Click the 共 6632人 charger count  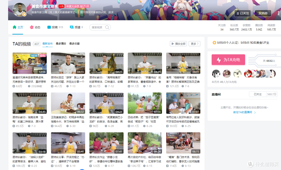click(x=269, y=61)
